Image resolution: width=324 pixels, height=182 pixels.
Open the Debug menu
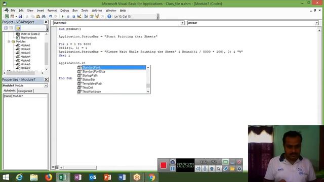click(x=64, y=10)
